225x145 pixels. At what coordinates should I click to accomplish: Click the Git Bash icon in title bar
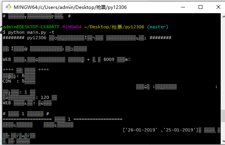[9, 7]
